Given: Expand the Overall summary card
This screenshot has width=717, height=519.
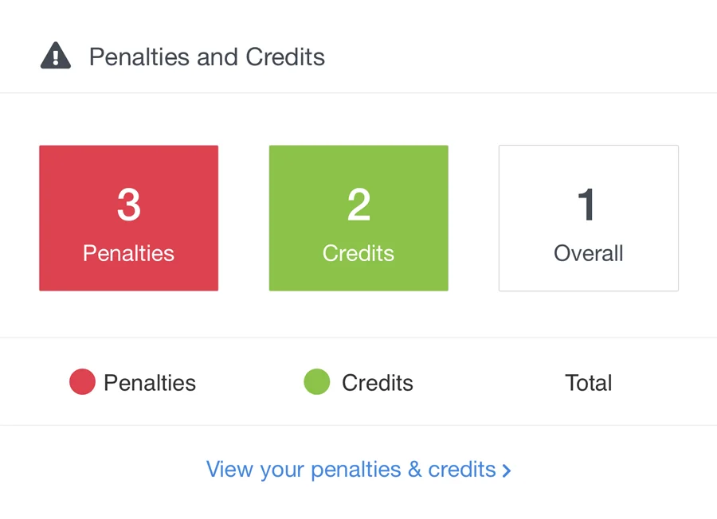Looking at the screenshot, I should click(x=588, y=217).
